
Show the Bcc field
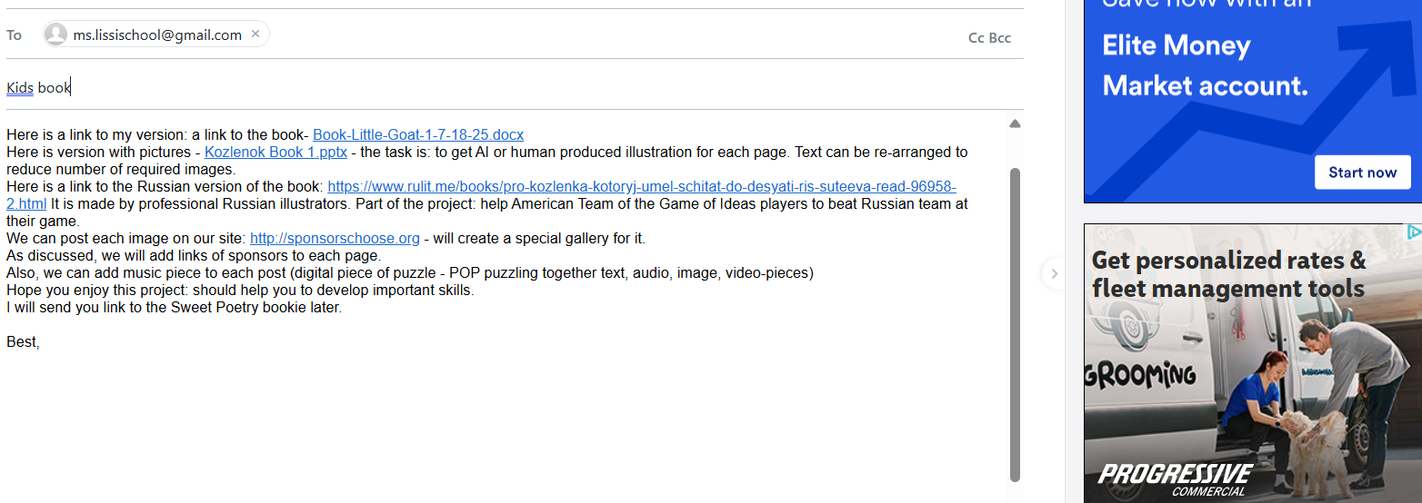click(x=1000, y=37)
